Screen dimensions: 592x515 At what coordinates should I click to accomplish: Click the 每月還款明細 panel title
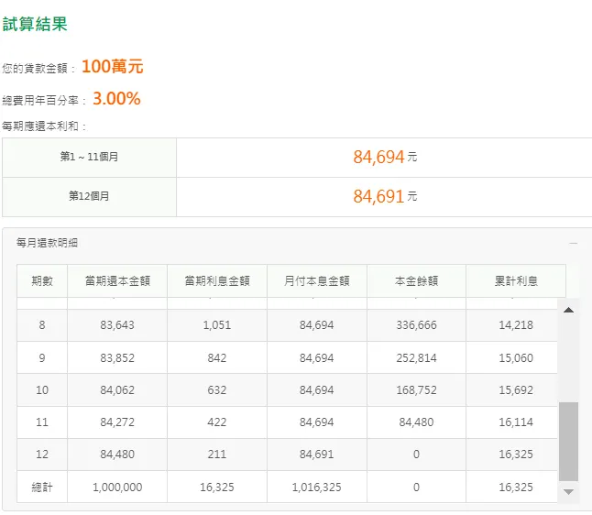point(47,243)
